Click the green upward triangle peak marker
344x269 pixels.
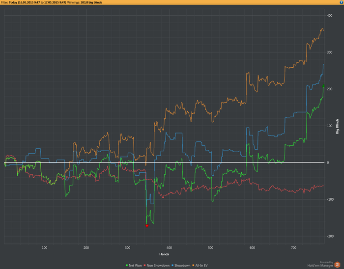pyautogui.click(x=323, y=86)
